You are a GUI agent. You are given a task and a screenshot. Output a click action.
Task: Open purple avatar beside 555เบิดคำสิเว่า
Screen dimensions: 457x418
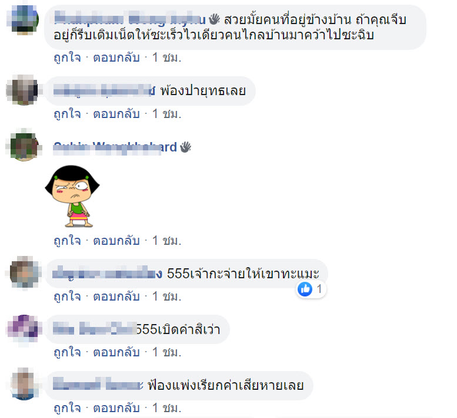pos(24,328)
